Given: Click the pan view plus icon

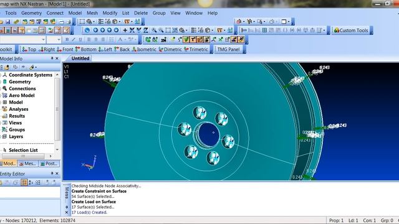Looking at the screenshot, I should click(125, 30).
